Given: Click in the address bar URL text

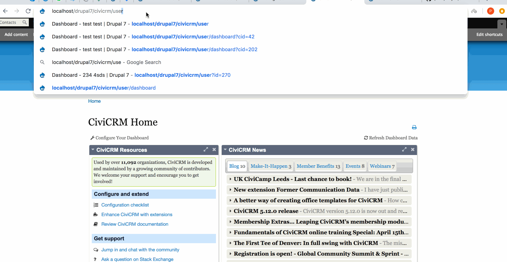Looking at the screenshot, I should tap(88, 11).
